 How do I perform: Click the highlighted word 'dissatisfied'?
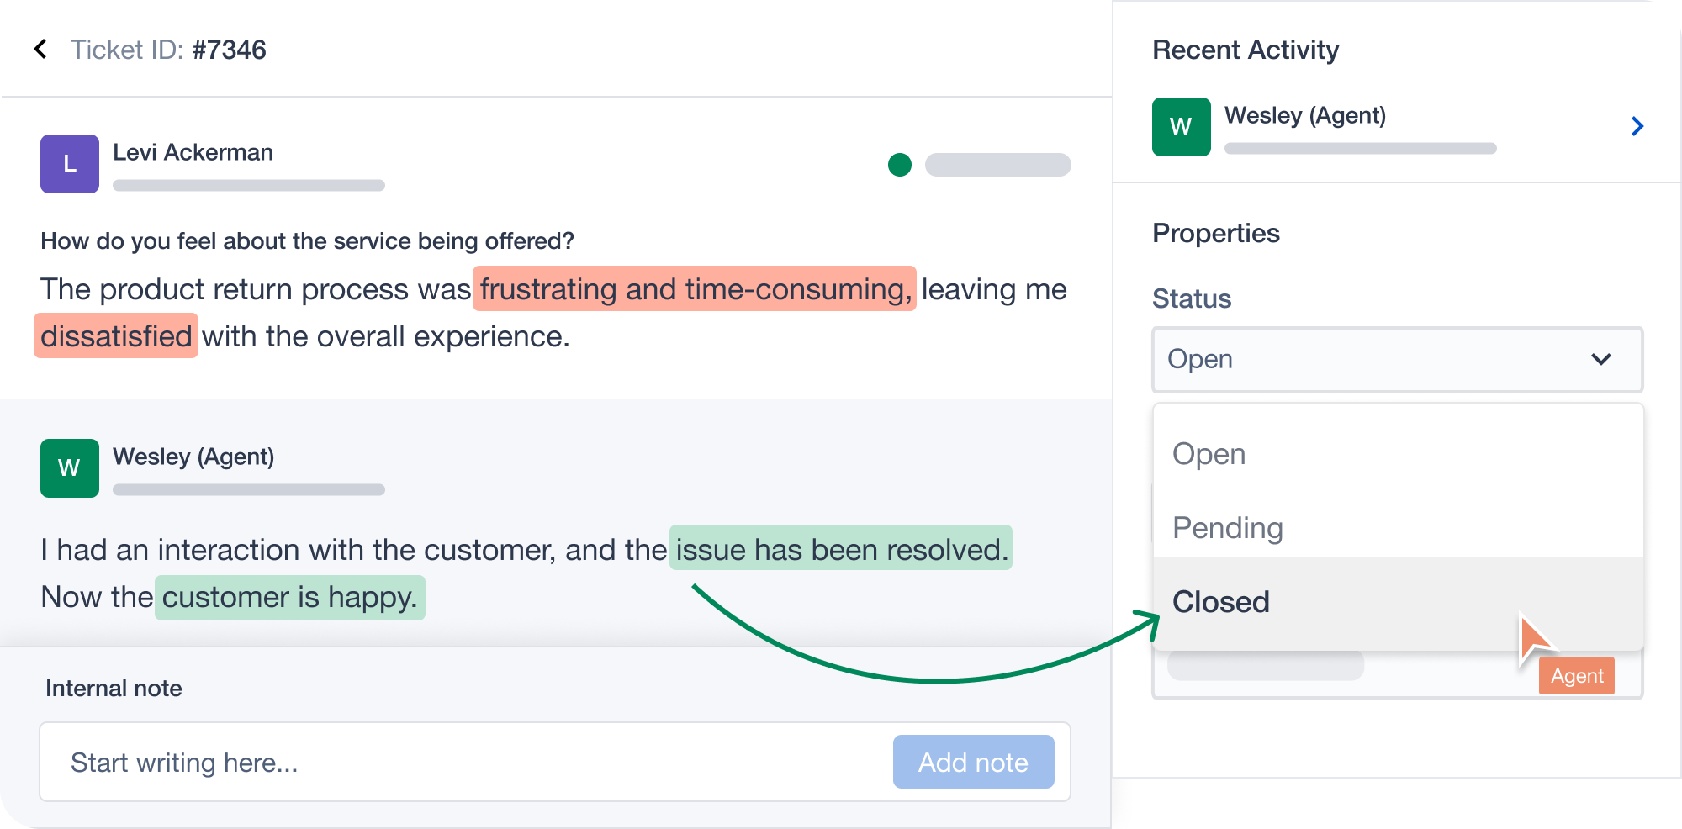coord(116,336)
